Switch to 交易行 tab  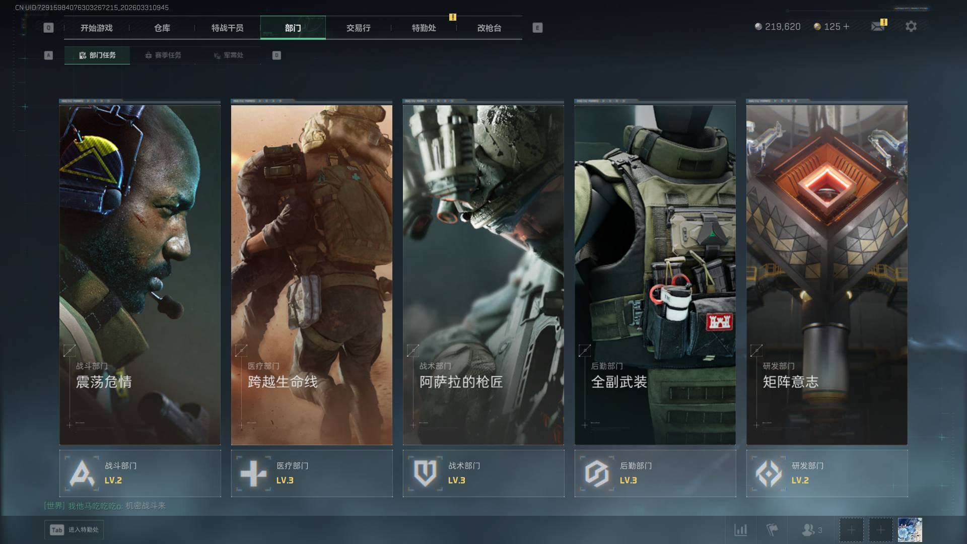click(358, 28)
